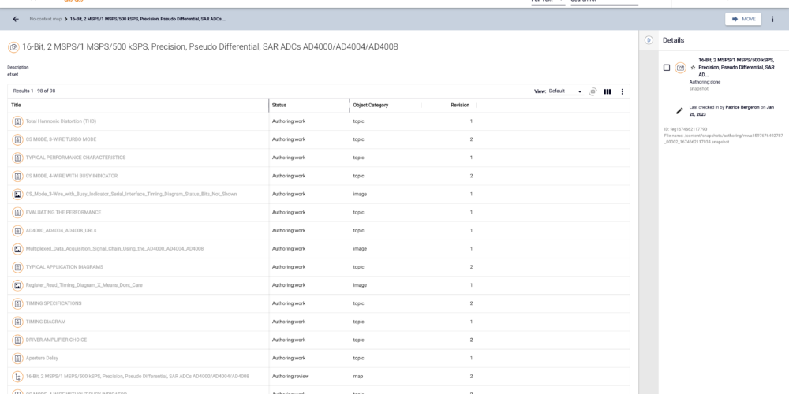
Task: Click topic icon for Aperture Delay
Action: pos(17,359)
